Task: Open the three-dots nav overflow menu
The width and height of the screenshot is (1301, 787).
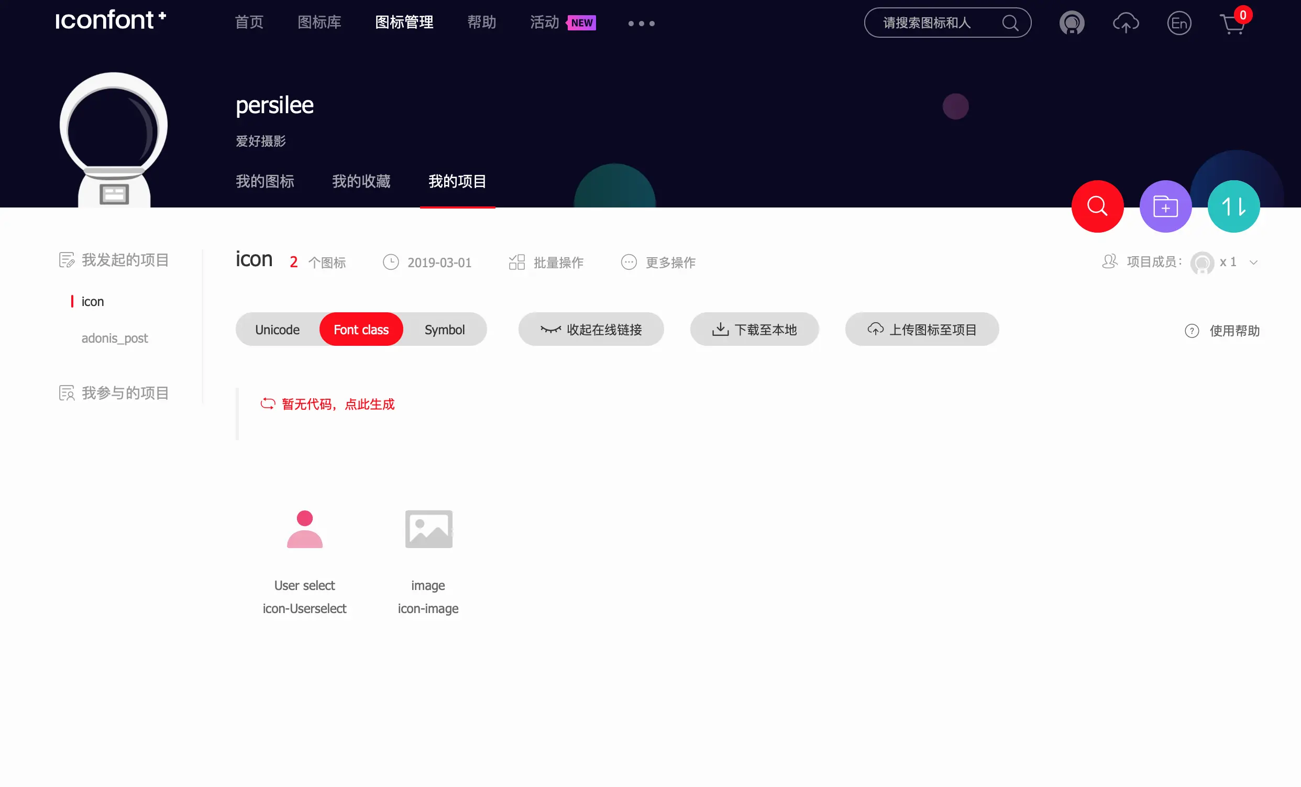Action: click(x=641, y=23)
